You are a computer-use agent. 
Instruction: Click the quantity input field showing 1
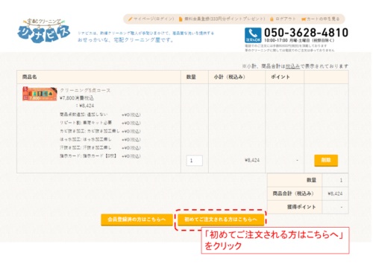(195, 161)
